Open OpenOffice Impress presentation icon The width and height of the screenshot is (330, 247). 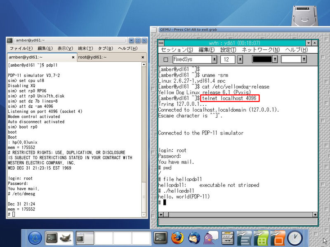click(x=278, y=238)
